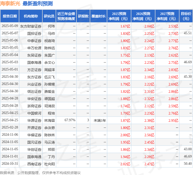
Task: Click the 2025预测净利润 header
Action: click(x=119, y=16)
